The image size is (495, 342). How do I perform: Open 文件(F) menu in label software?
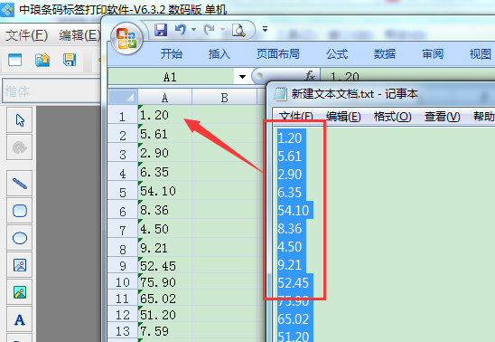tap(26, 35)
